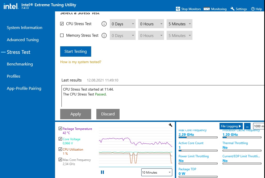The height and width of the screenshot is (178, 265).
Task: Click the '2,34 GHz' frequency value
Action: point(69,164)
